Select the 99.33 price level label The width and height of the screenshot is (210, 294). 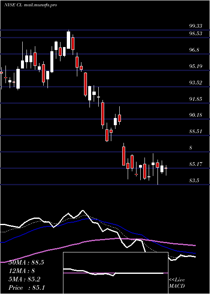click(x=196, y=26)
